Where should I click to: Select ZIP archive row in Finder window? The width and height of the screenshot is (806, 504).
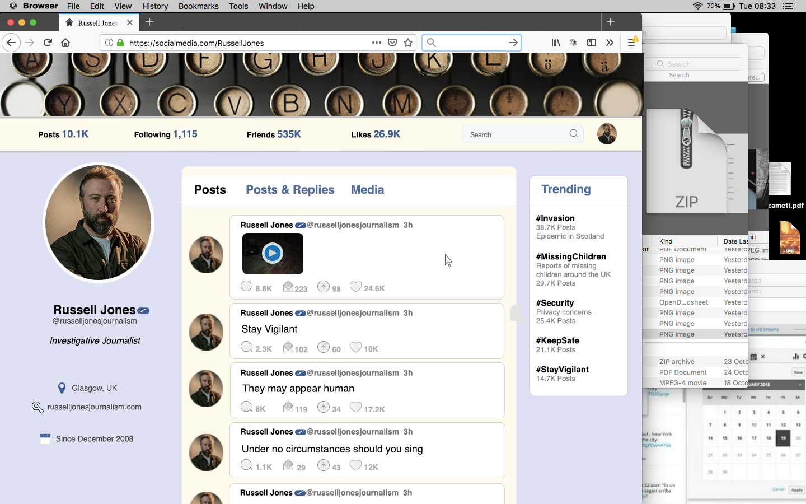[695, 362]
